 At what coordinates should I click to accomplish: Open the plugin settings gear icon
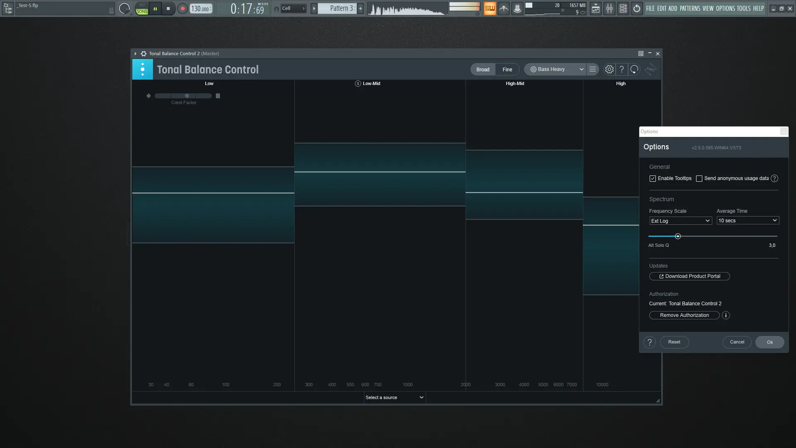click(609, 69)
